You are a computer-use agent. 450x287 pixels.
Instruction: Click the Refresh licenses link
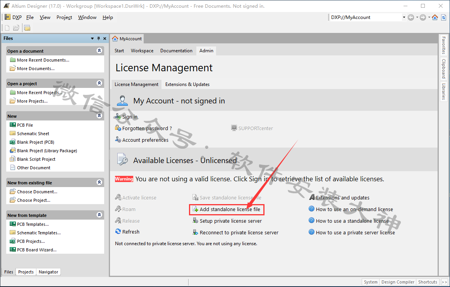[x=131, y=232]
